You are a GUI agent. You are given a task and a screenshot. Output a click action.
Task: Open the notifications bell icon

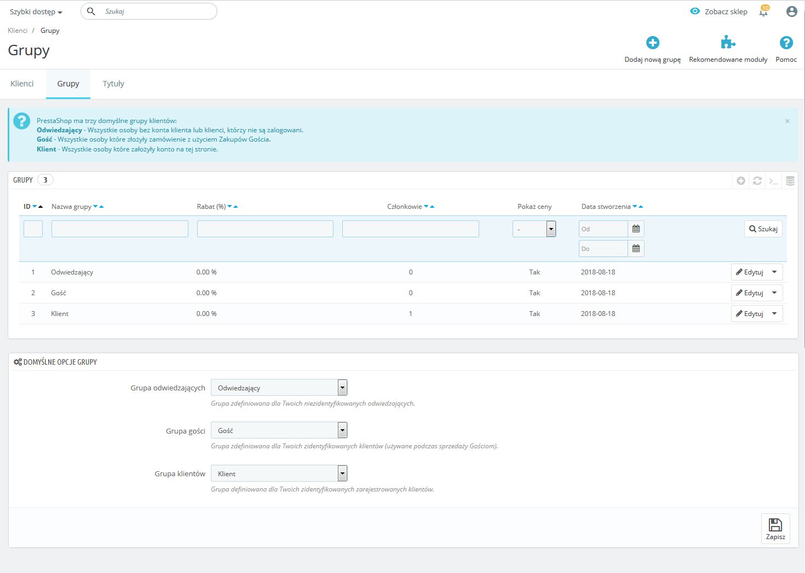click(764, 11)
